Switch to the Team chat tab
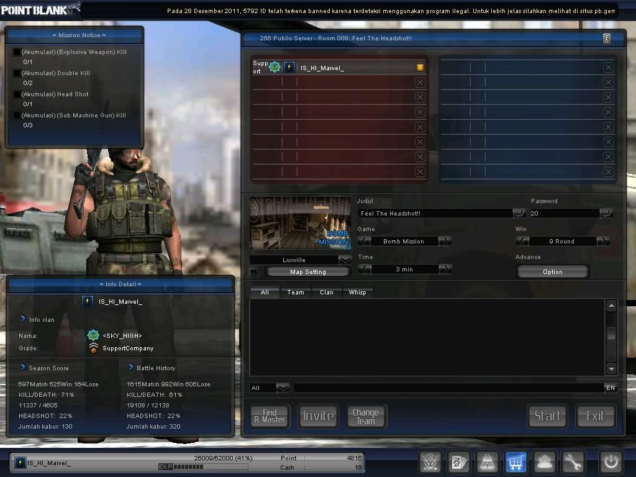 (x=296, y=293)
